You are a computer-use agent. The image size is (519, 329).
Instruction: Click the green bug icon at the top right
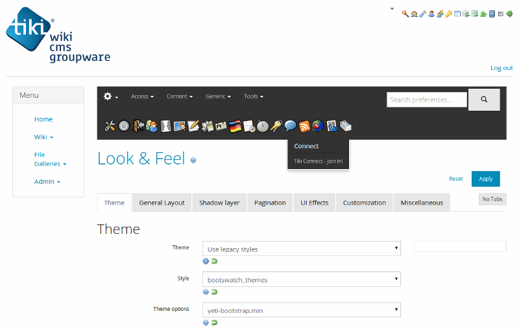click(x=509, y=14)
